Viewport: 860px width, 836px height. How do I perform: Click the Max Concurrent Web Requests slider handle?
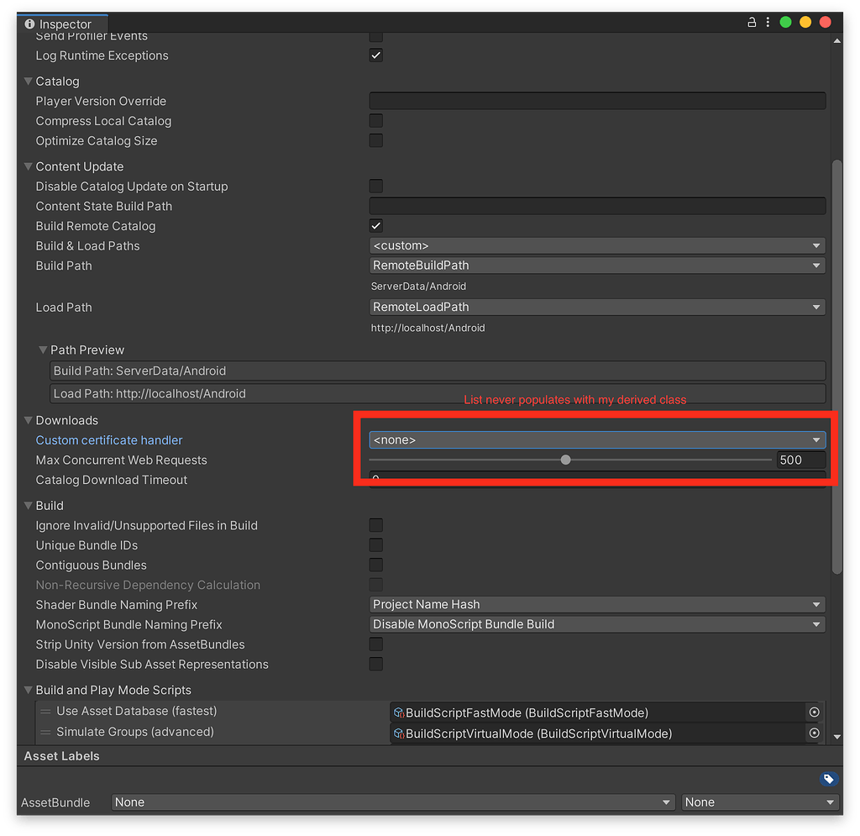tap(566, 460)
